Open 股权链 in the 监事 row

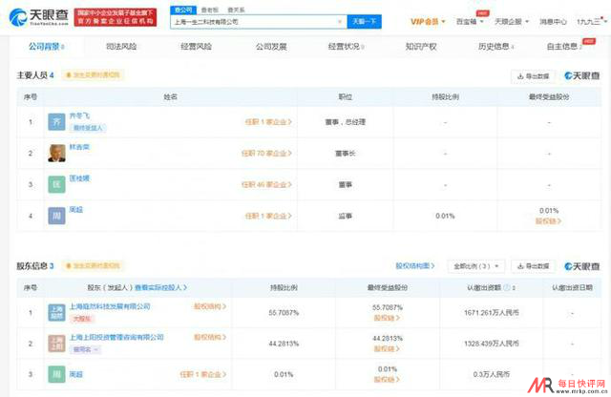point(548,220)
